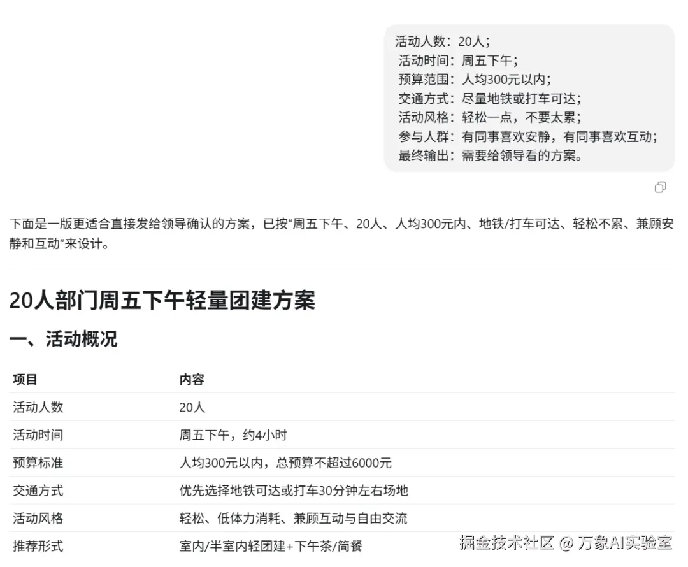Click the "活动时间" cell in the table

(x=38, y=435)
